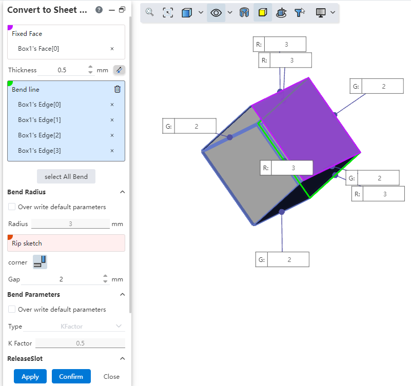
Task: Collapse the Bend Radius section
Action: click(122, 192)
